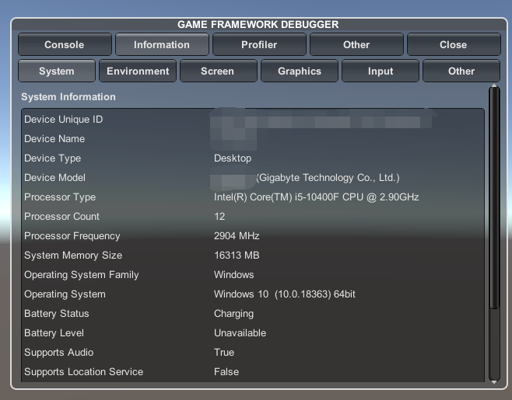Close the Game Framework Debugger window
Image resolution: width=512 pixels, height=400 pixels.
coord(453,44)
